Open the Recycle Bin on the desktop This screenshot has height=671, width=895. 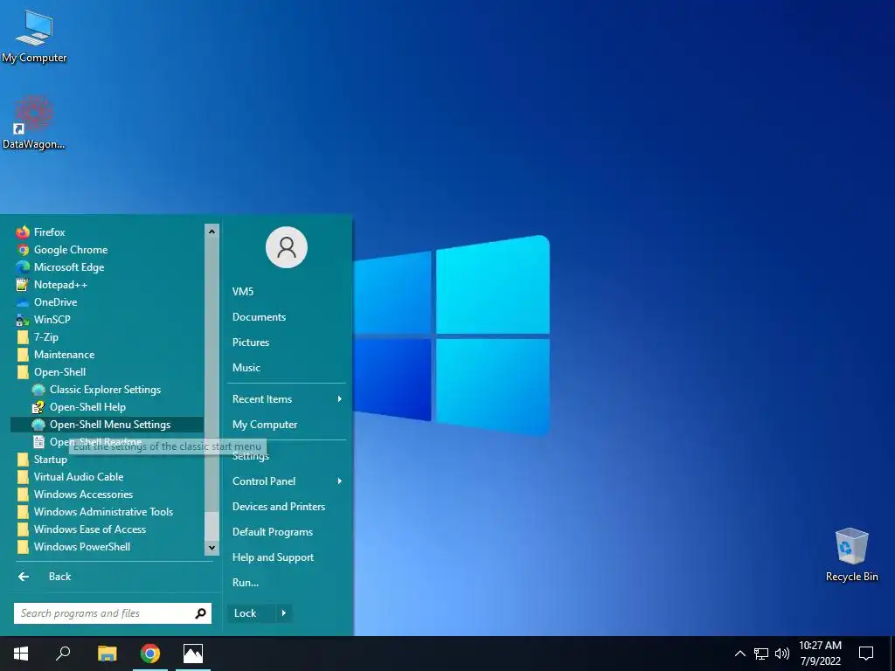(851, 555)
